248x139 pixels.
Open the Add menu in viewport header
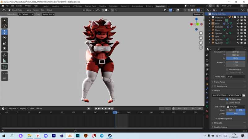pos(42,10)
